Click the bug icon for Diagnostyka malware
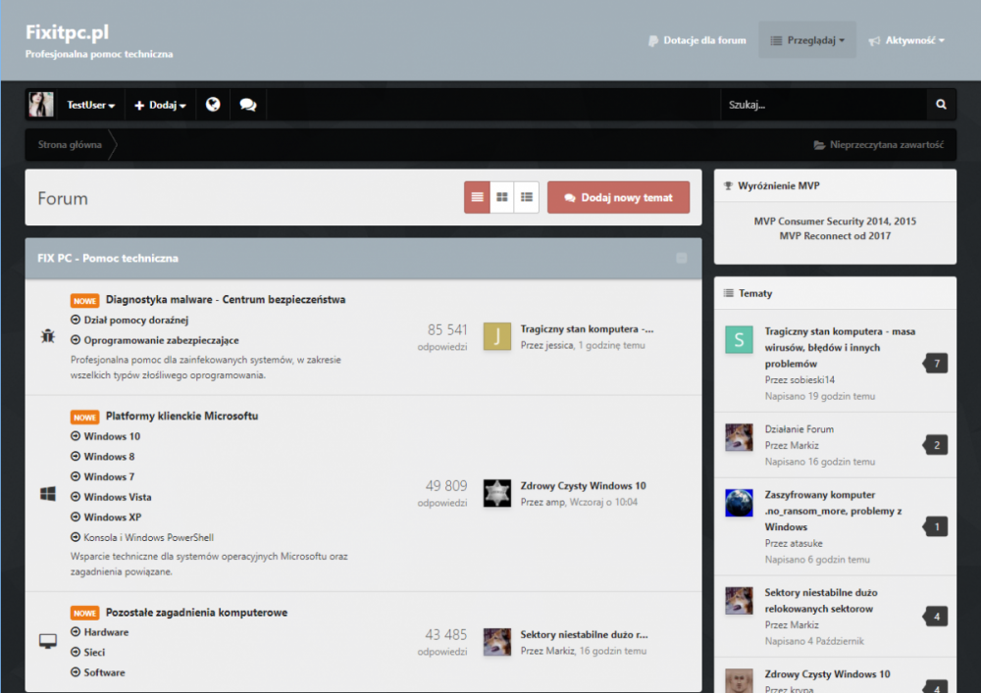Image resolution: width=981 pixels, height=693 pixels. coord(47,336)
